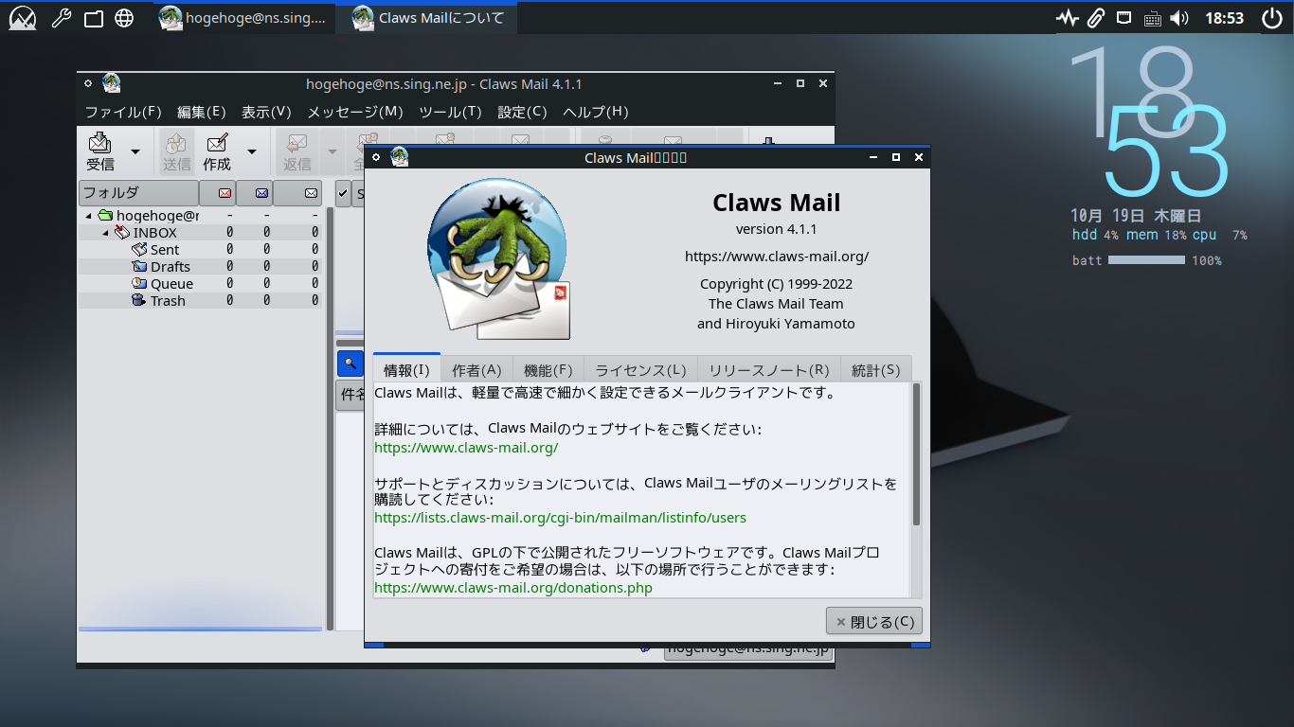Collapse the INBOX folder tree node

pyautogui.click(x=106, y=233)
